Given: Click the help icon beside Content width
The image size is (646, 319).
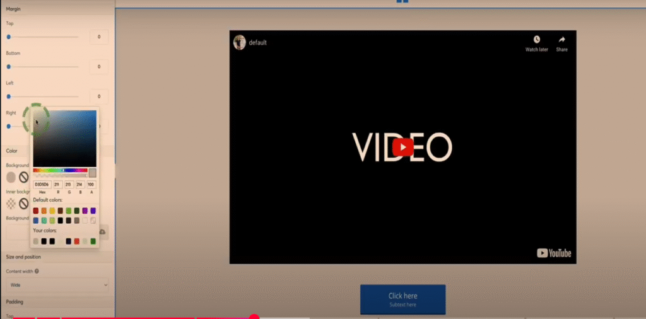Looking at the screenshot, I should (x=37, y=271).
